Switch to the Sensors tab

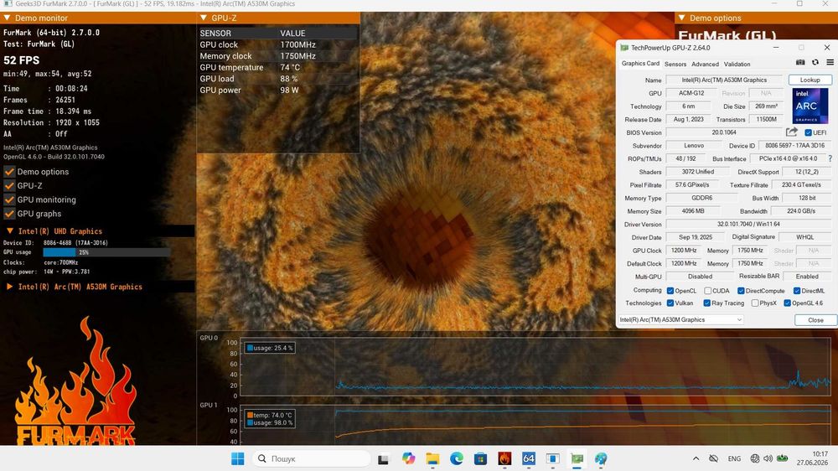(675, 64)
